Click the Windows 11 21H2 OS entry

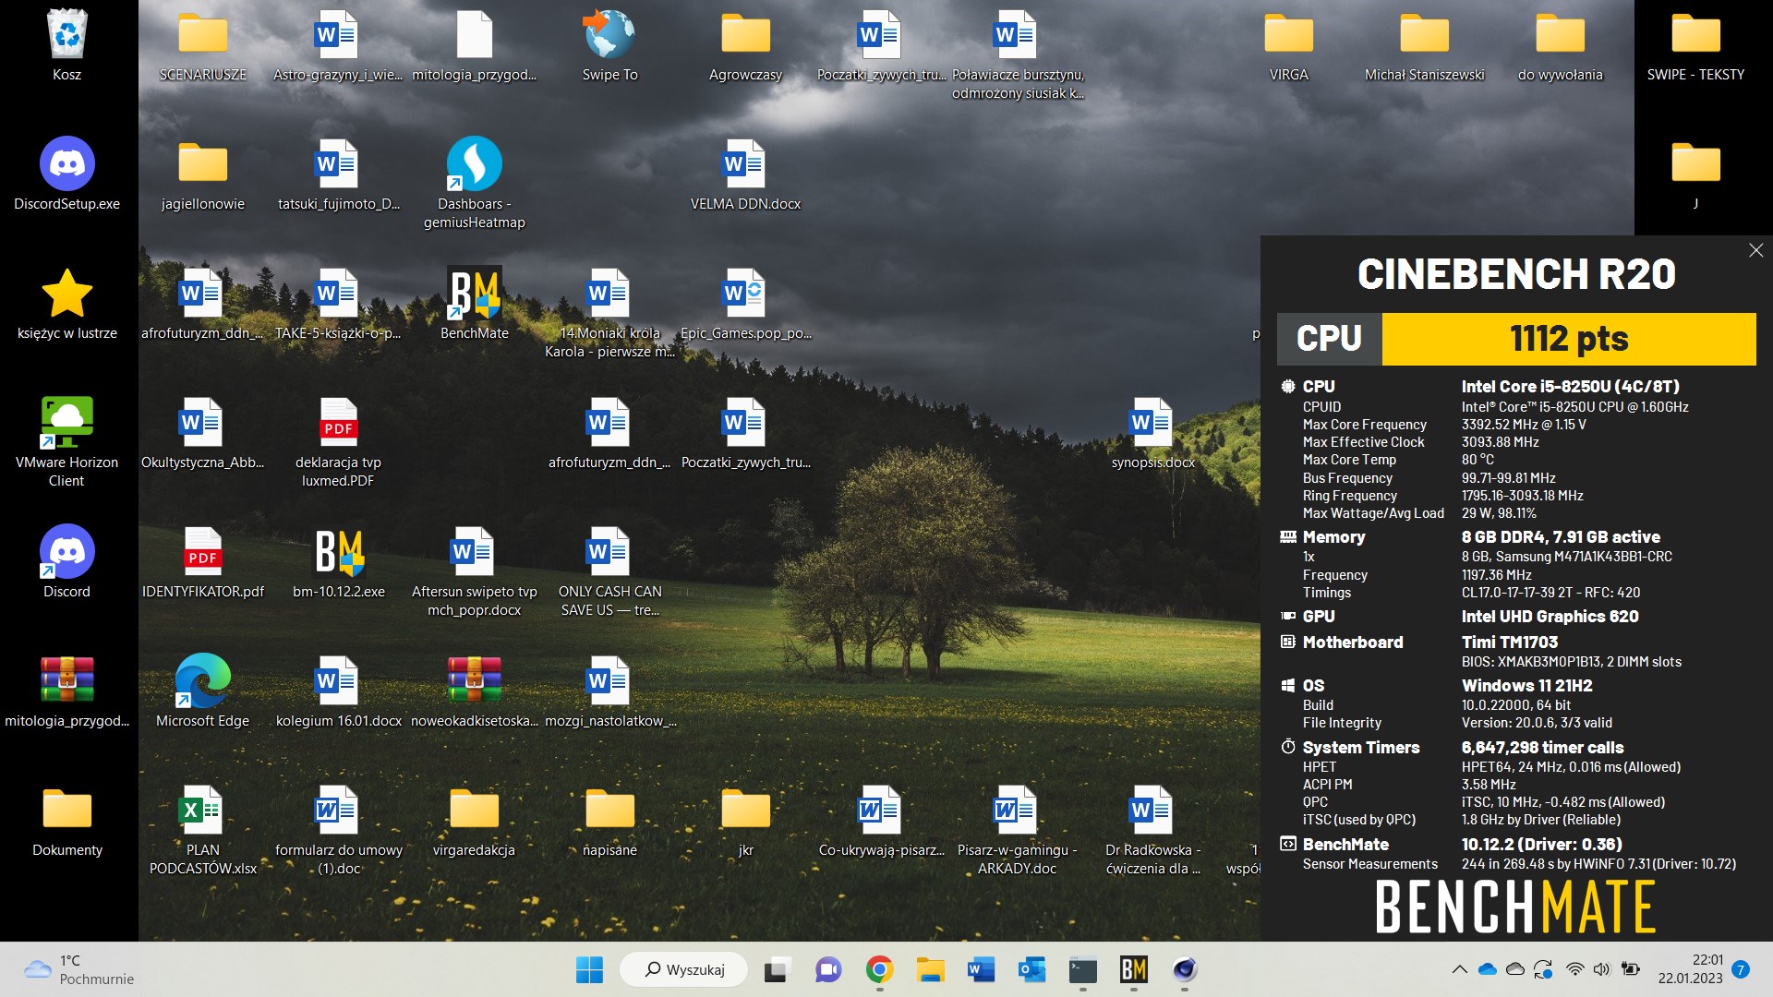pyautogui.click(x=1526, y=686)
